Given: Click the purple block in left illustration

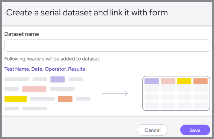Looking at the screenshot, I should click(x=57, y=79).
